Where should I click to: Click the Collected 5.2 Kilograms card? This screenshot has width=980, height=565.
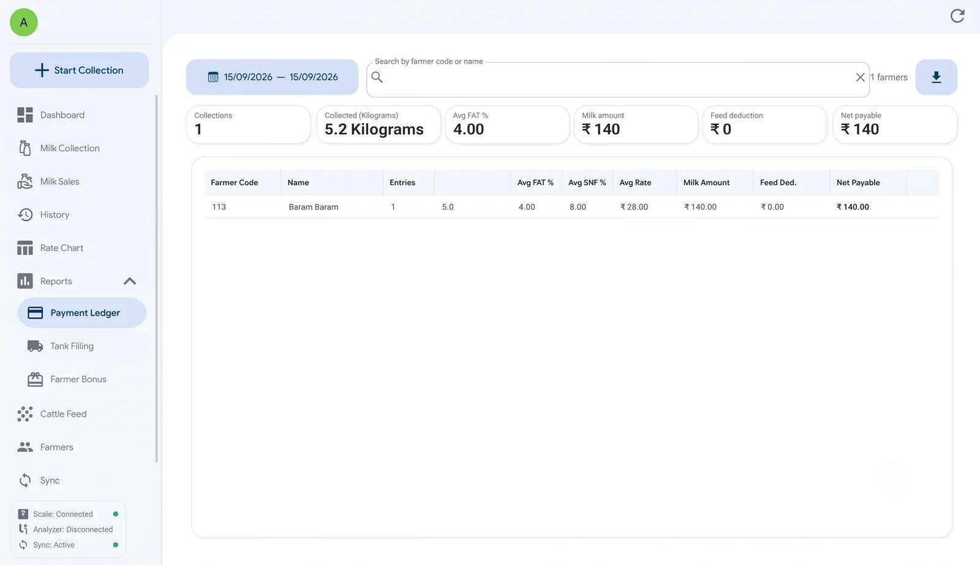pos(379,124)
